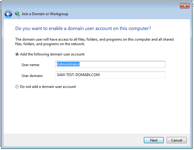Click the "User domain:" label
This screenshot has height=150, width=194.
click(32, 75)
